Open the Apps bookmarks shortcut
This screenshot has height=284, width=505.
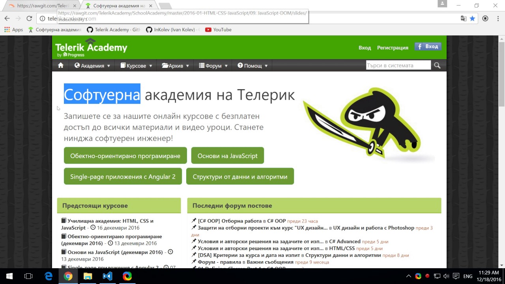[13, 30]
